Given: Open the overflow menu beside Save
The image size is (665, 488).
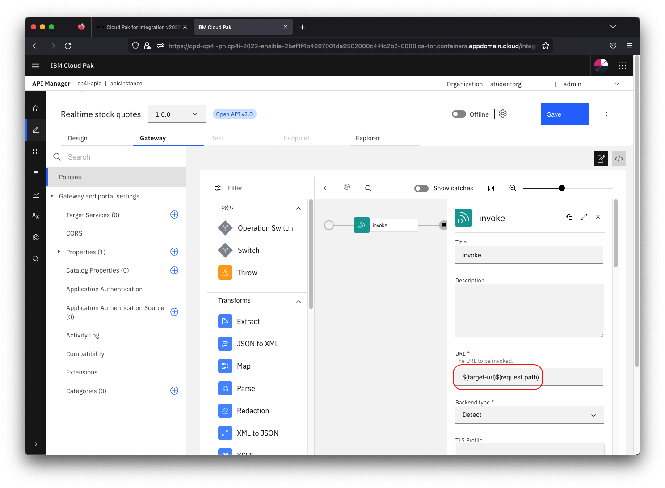Looking at the screenshot, I should pyautogui.click(x=606, y=114).
